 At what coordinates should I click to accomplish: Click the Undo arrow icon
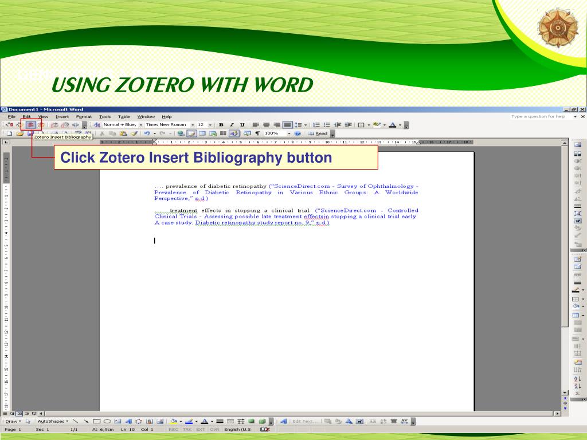coord(147,133)
